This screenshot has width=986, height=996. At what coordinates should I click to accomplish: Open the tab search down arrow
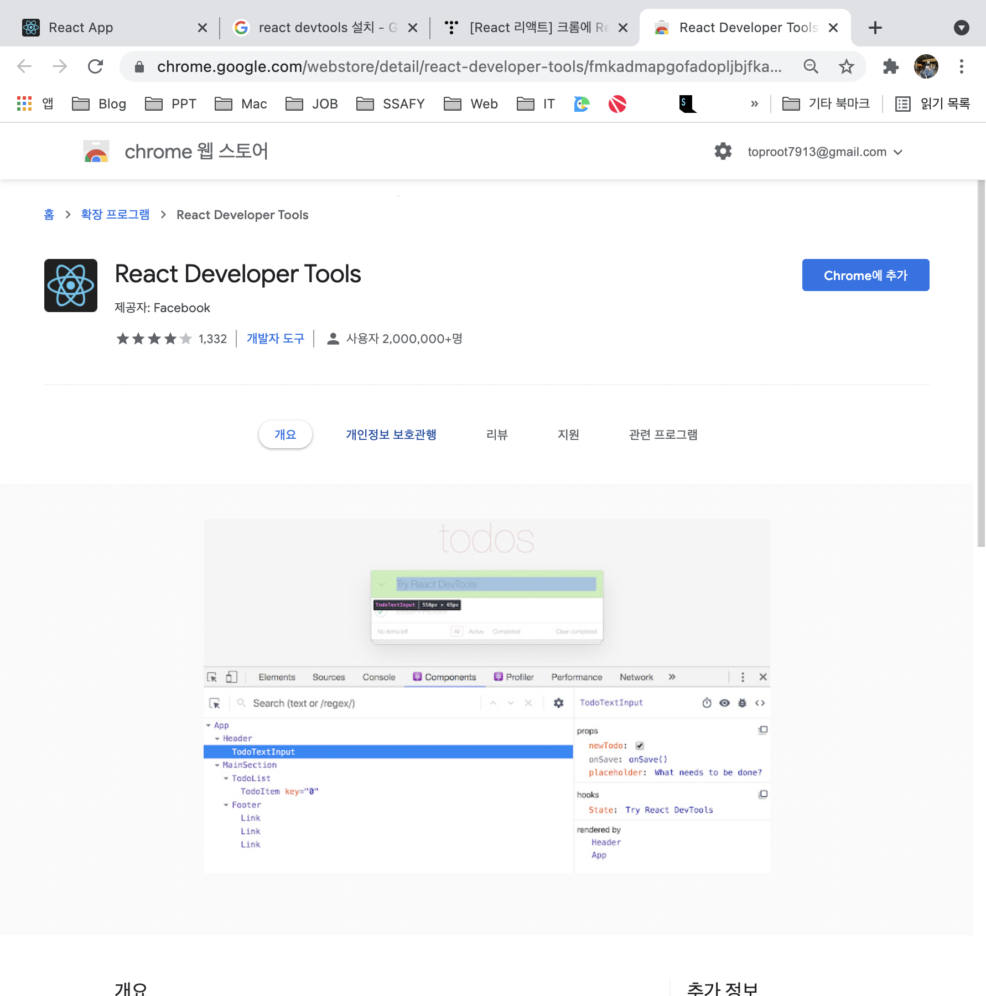coord(962,28)
